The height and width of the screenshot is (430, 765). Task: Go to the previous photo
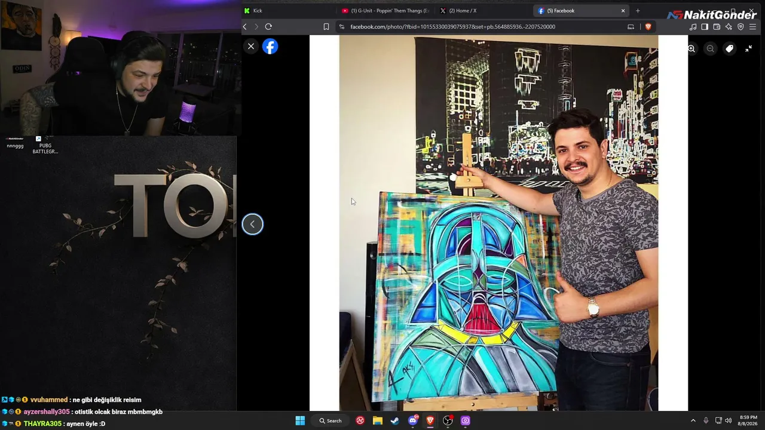(252, 224)
